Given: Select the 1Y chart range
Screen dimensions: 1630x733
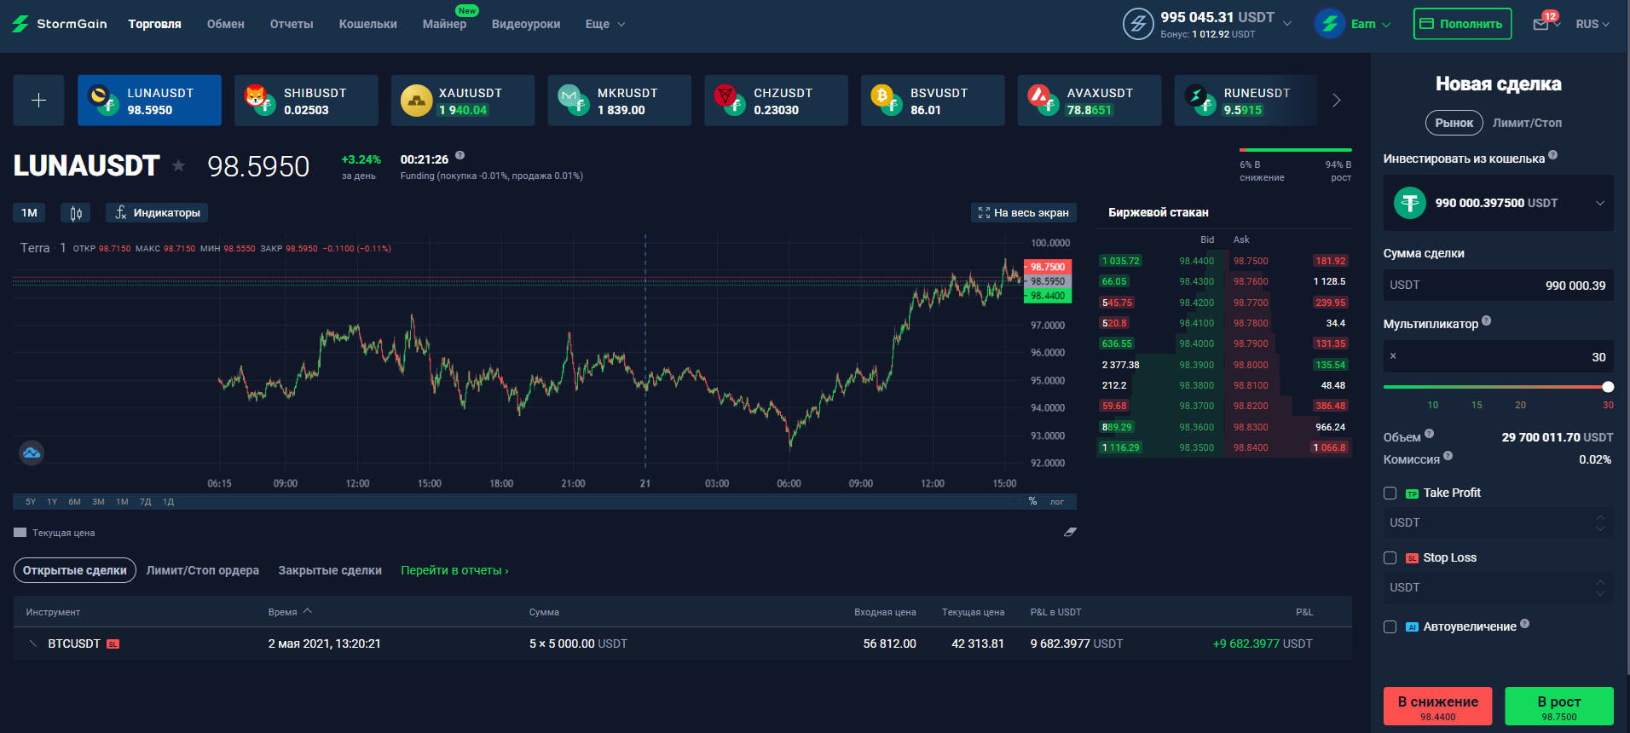Looking at the screenshot, I should point(52,502).
